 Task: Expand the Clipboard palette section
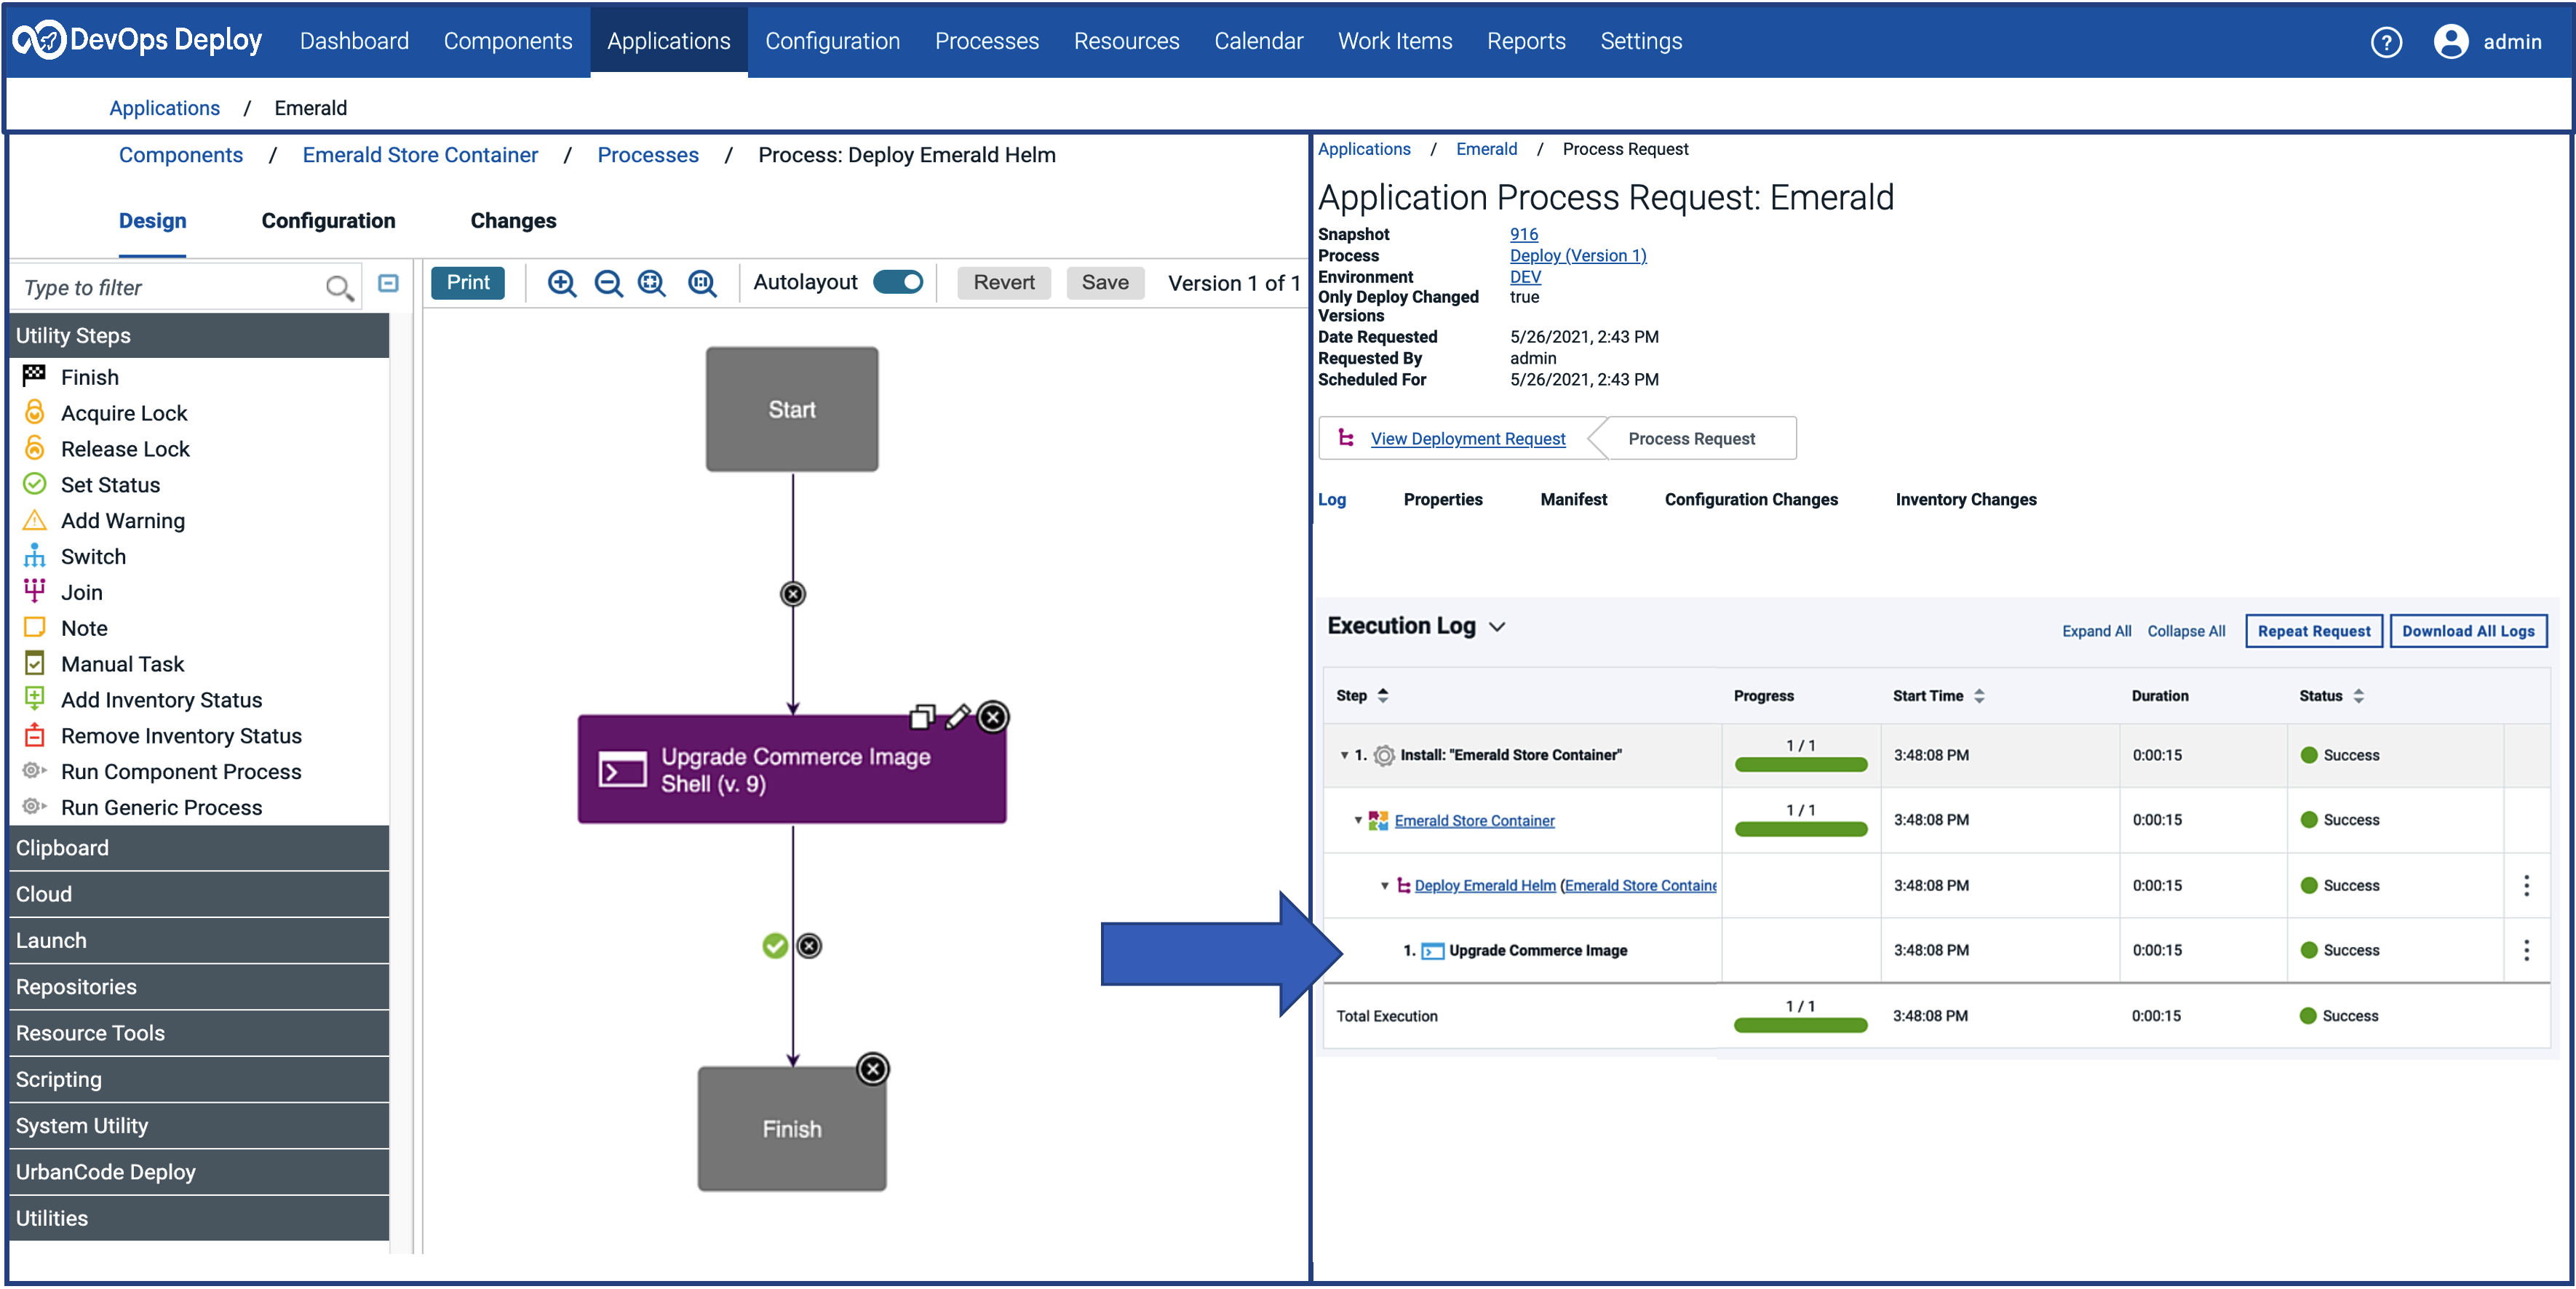(x=199, y=848)
